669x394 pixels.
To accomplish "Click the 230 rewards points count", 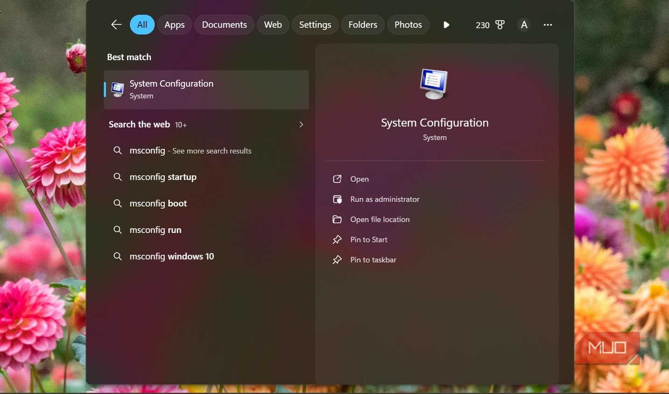I will (x=483, y=25).
